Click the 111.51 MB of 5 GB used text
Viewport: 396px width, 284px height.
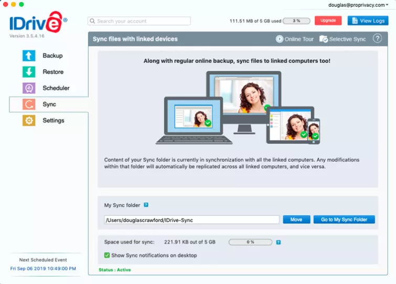click(255, 21)
